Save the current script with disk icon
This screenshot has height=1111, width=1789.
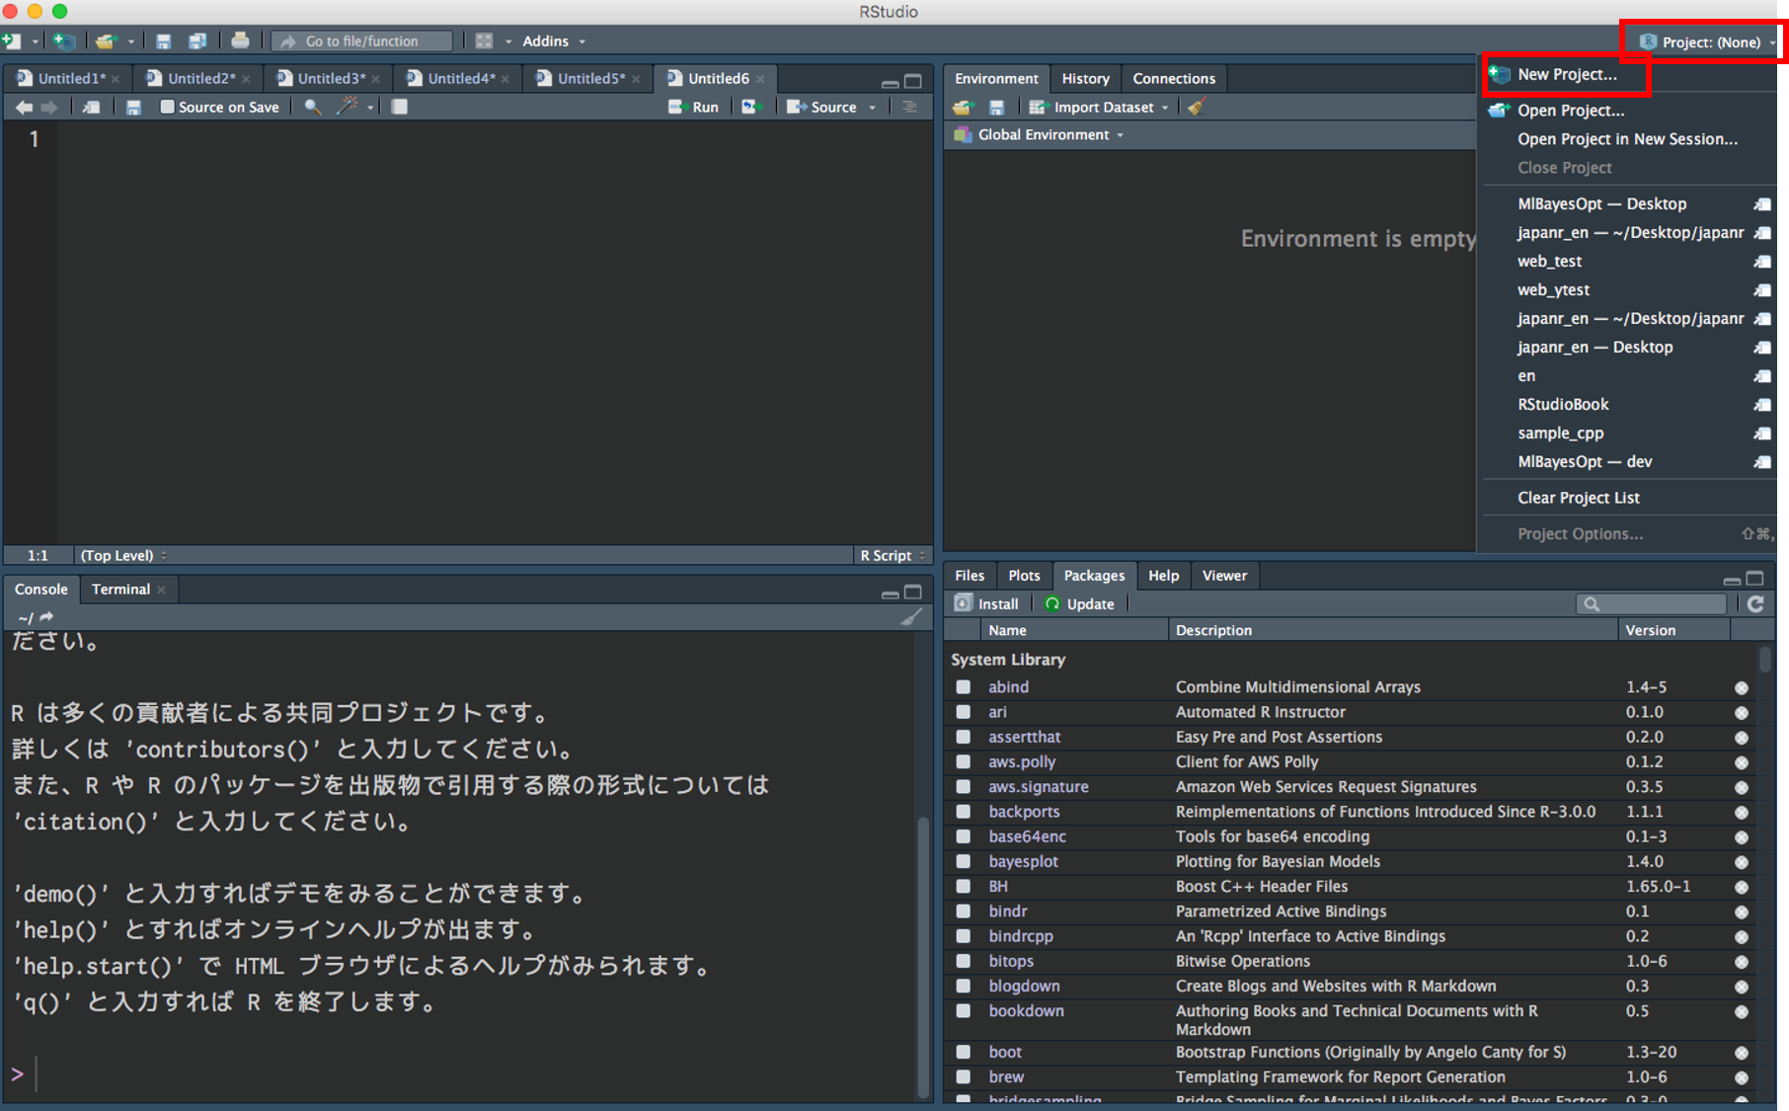(x=133, y=107)
